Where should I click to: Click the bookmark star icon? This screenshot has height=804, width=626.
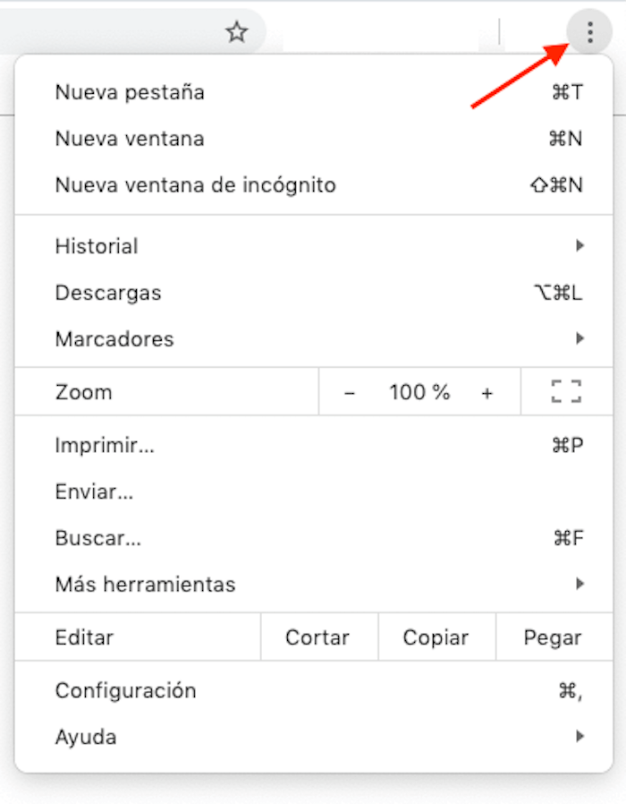[x=237, y=32]
